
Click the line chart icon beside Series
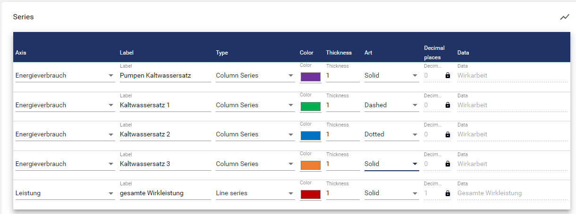564,17
